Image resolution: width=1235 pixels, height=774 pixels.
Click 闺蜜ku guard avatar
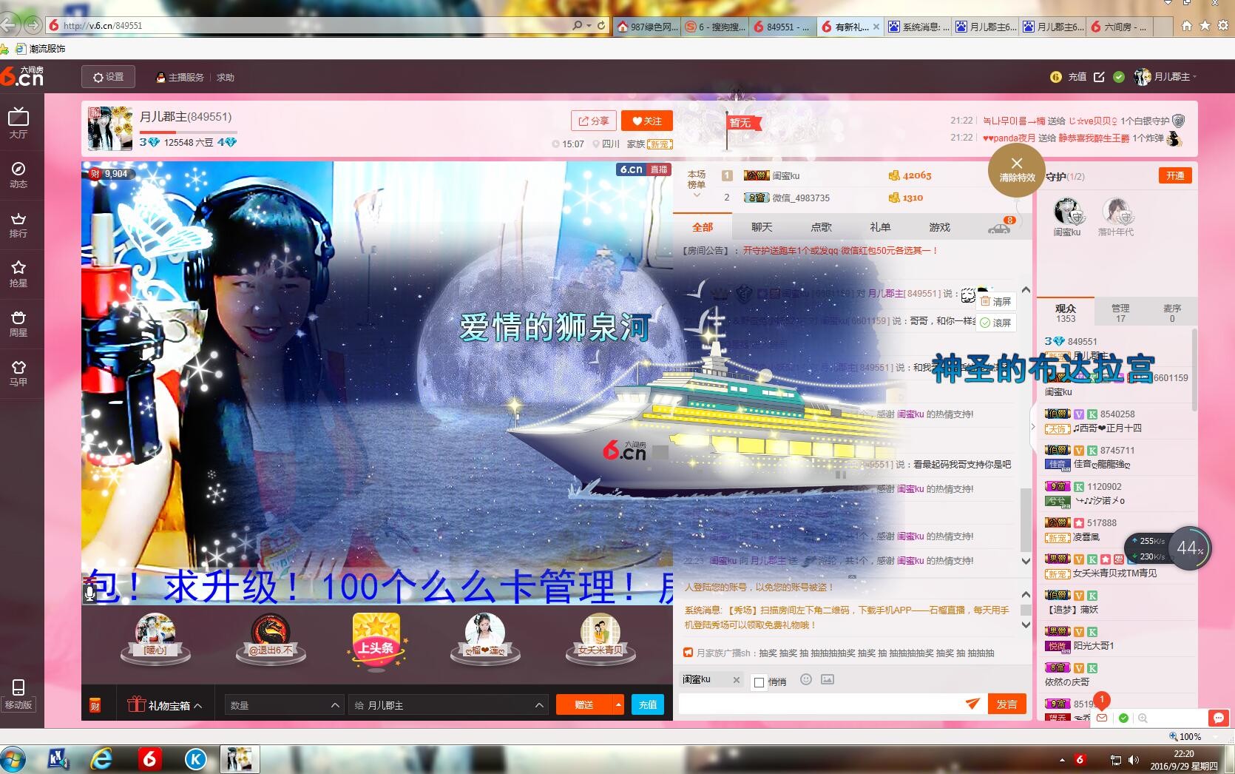tap(1067, 212)
